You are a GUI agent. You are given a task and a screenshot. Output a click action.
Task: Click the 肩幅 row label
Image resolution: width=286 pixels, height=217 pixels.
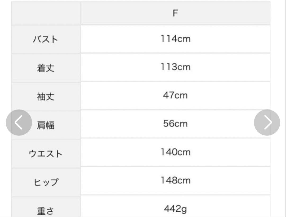(46, 125)
